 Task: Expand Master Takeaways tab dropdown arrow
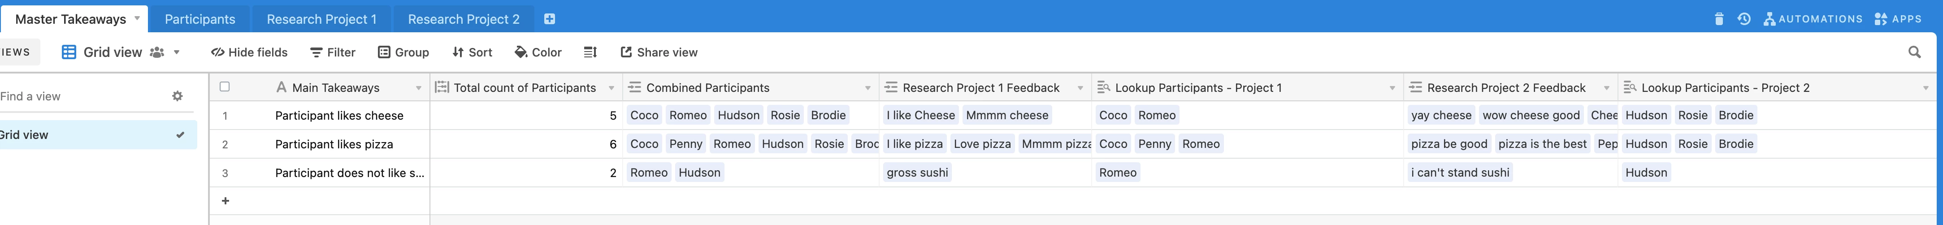[x=137, y=18]
